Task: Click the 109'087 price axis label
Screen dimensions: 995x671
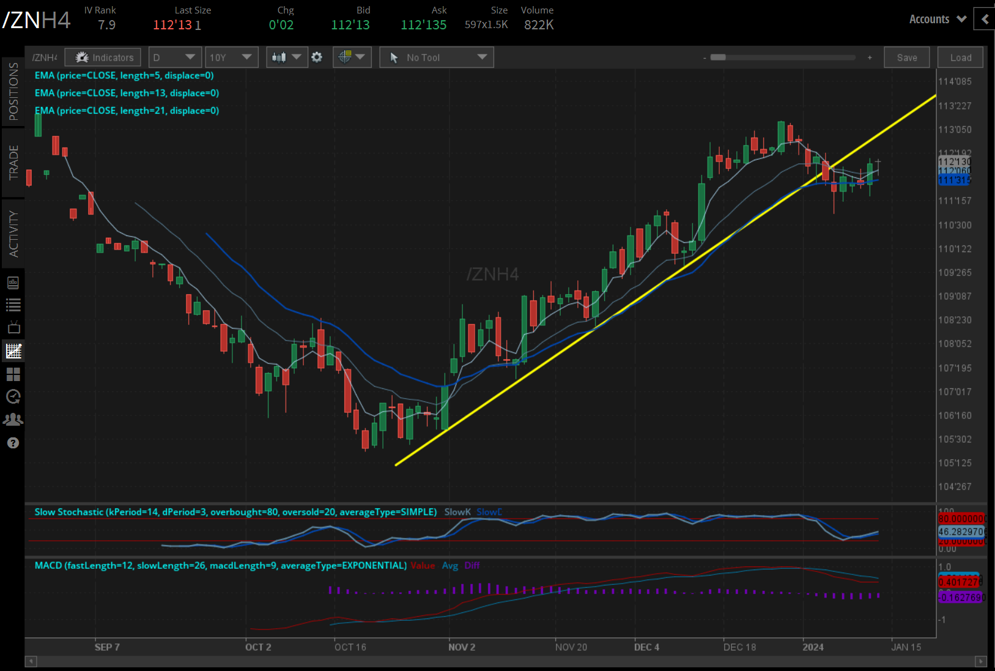Action: (955, 296)
